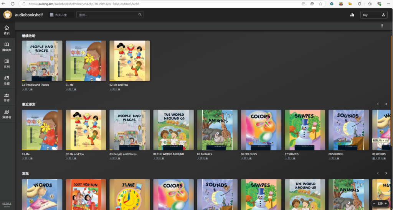The height and width of the screenshot is (210, 393).
Task: Click 最近添加 section heading
Action: click(28, 104)
